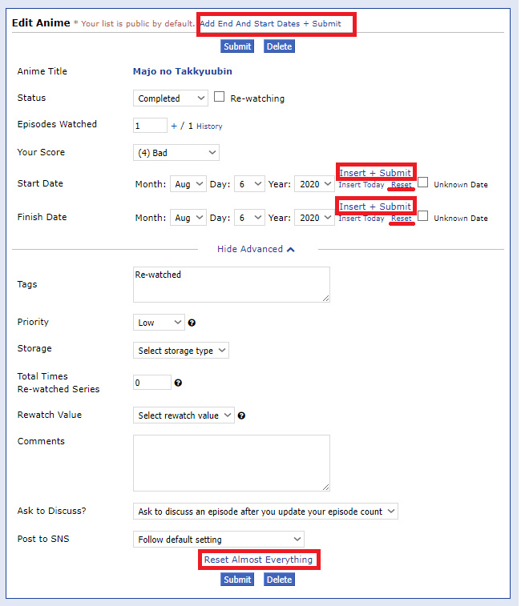This screenshot has height=606, width=521.
Task: Open the Start Date month dropdown
Action: tap(188, 184)
